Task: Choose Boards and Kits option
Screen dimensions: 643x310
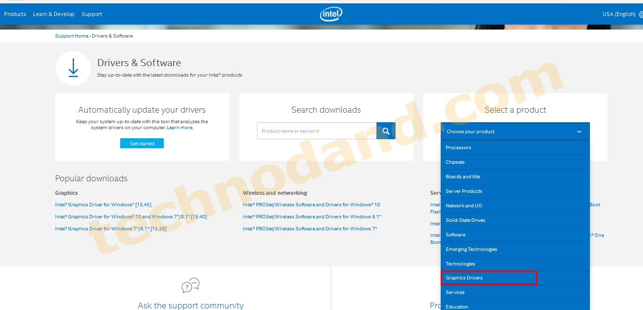Action: (515, 177)
